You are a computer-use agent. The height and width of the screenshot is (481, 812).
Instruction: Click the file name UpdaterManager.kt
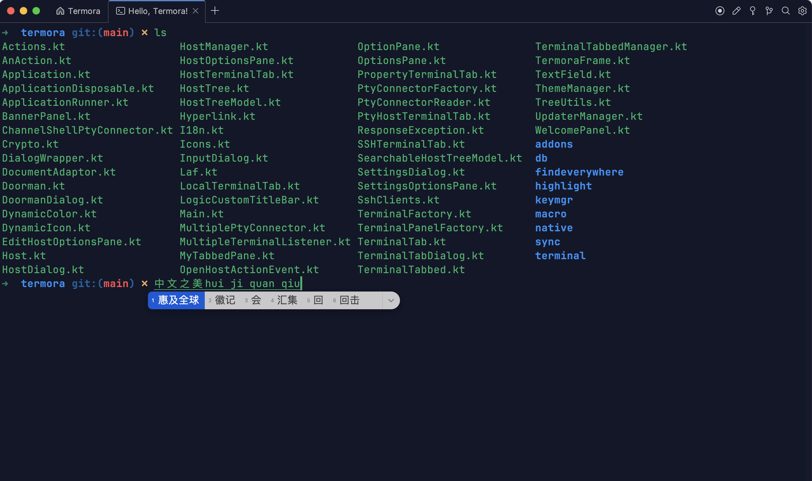click(589, 116)
